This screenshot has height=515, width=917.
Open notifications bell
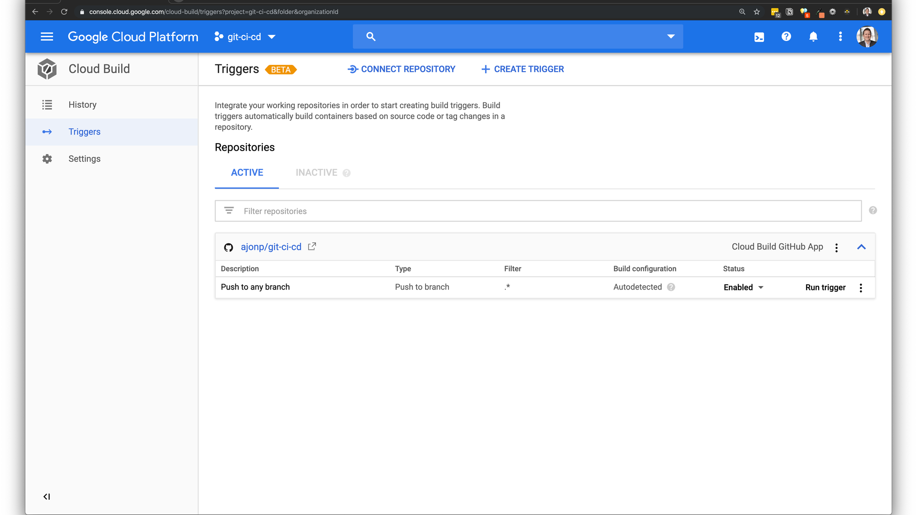click(813, 37)
